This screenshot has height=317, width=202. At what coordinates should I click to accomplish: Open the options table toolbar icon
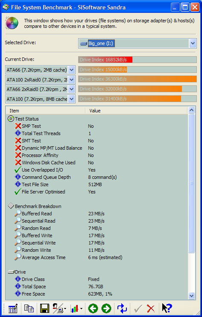[13, 308]
